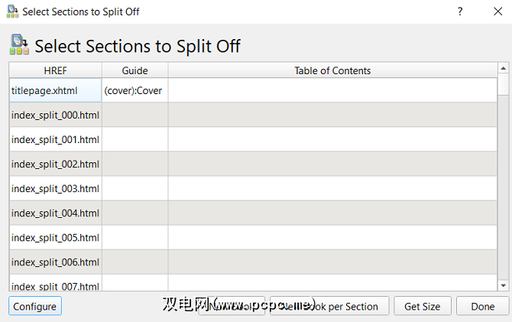
Task: Select the index_split_000.html section
Action: pos(55,115)
